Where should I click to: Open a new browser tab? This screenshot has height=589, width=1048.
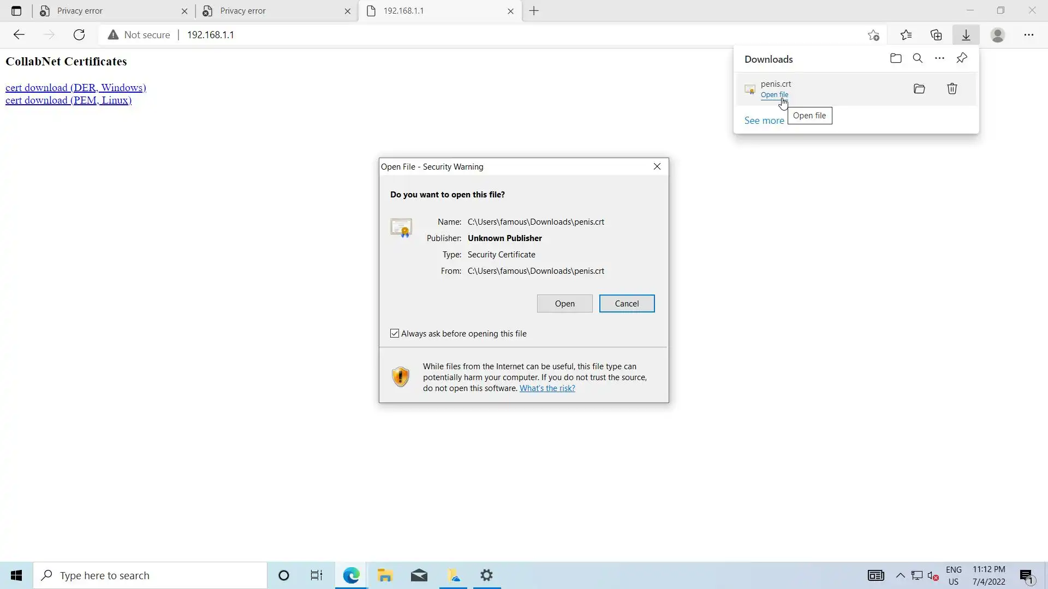[534, 11]
